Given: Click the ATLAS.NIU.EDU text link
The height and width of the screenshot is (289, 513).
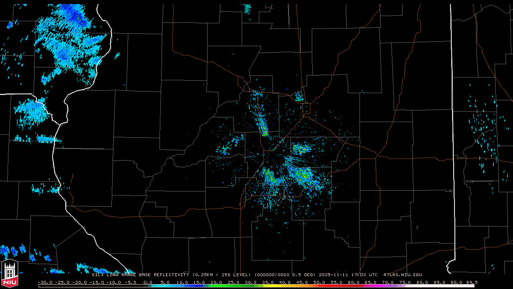Looking at the screenshot, I should [x=402, y=275].
